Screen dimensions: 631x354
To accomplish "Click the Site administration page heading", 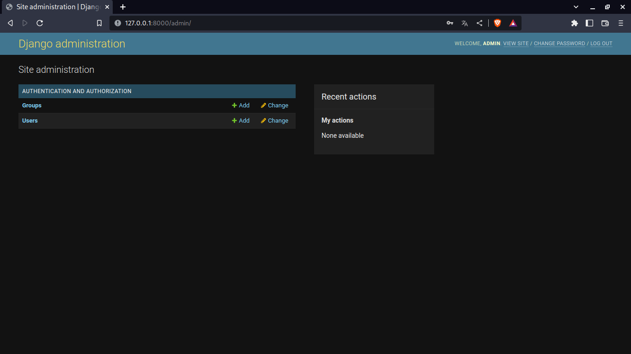I will pyautogui.click(x=56, y=70).
